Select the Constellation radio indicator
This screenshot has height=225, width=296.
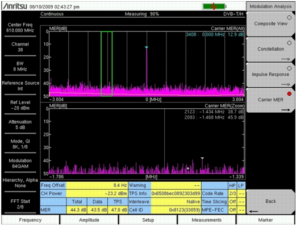pyautogui.click(x=289, y=43)
